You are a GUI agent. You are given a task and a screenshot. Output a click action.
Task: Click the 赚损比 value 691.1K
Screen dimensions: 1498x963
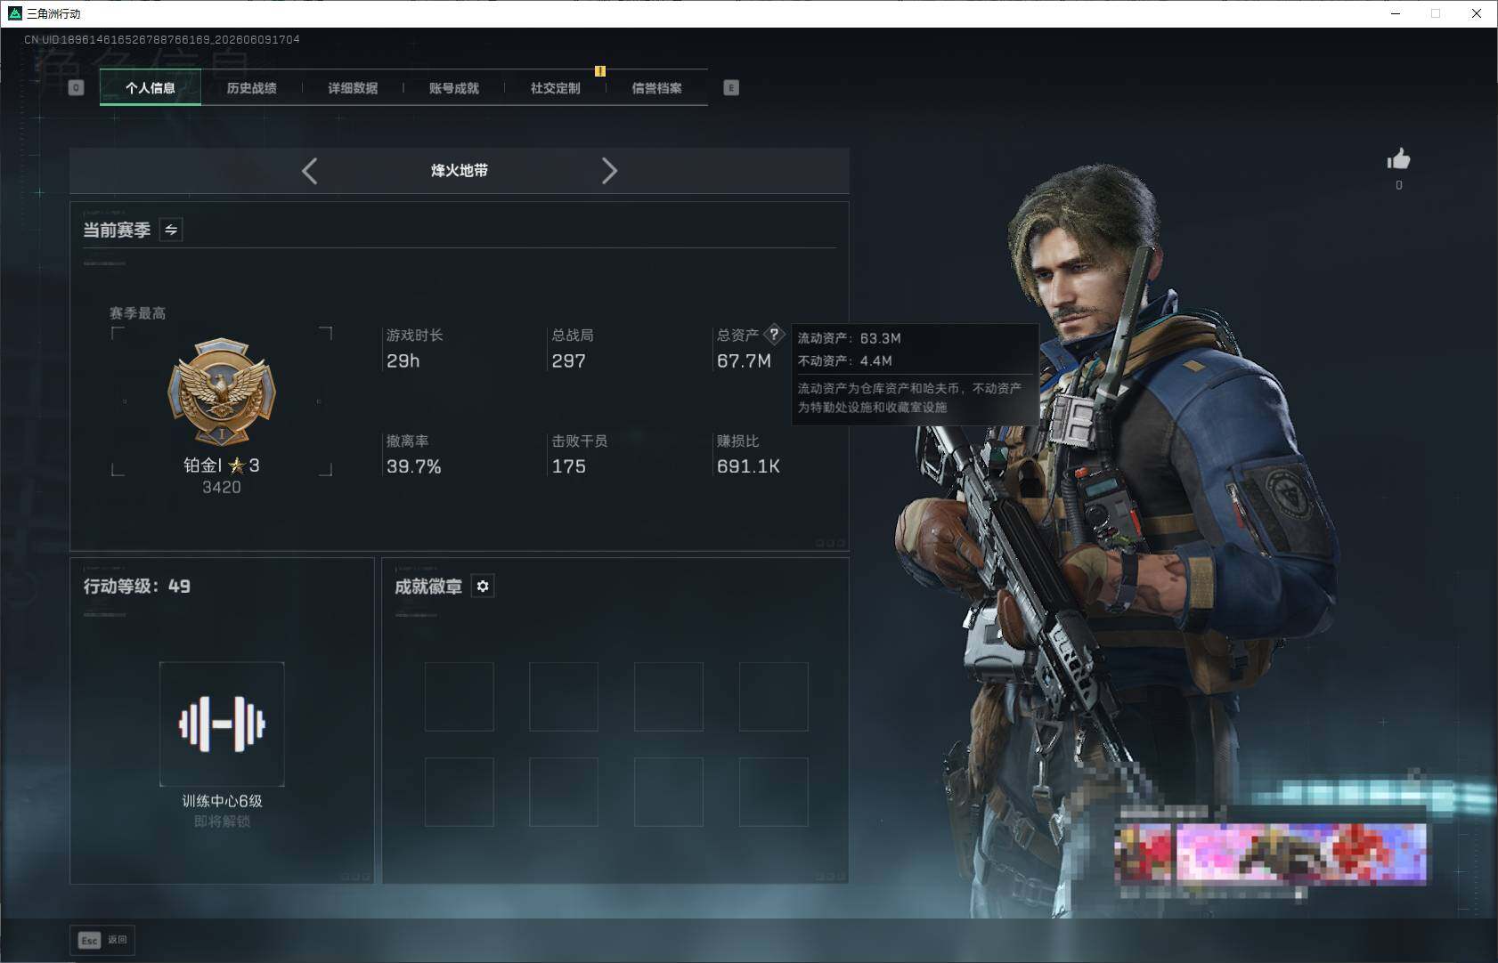tap(748, 466)
